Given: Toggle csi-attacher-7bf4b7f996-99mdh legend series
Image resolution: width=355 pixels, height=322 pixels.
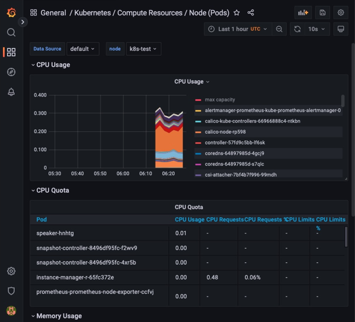Looking at the screenshot, I should (x=241, y=175).
